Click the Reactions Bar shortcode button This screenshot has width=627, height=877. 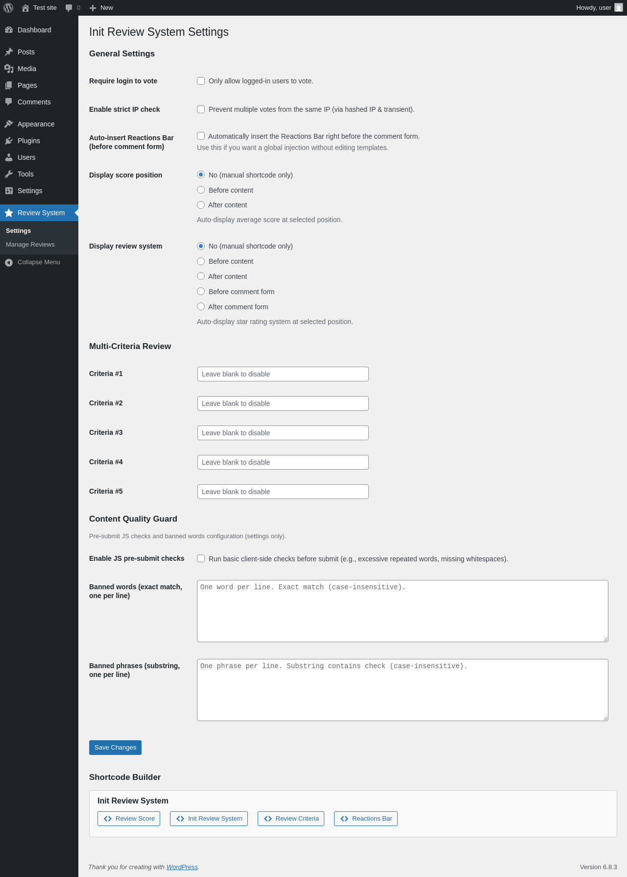click(366, 819)
